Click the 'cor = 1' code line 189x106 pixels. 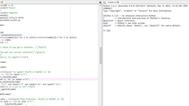click(4, 42)
